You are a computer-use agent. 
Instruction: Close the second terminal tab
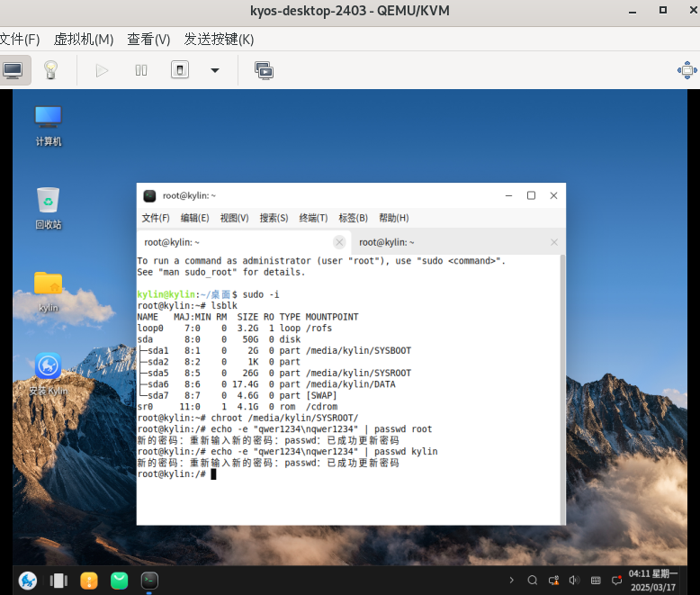pyautogui.click(x=554, y=242)
